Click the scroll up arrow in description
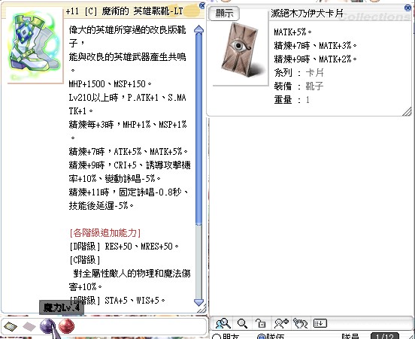Image resolution: width=415 pixels, height=339 pixels. pos(198,29)
